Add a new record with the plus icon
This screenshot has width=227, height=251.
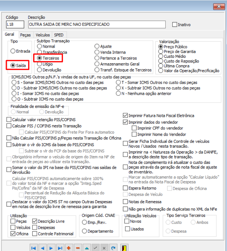click(x=69, y=248)
